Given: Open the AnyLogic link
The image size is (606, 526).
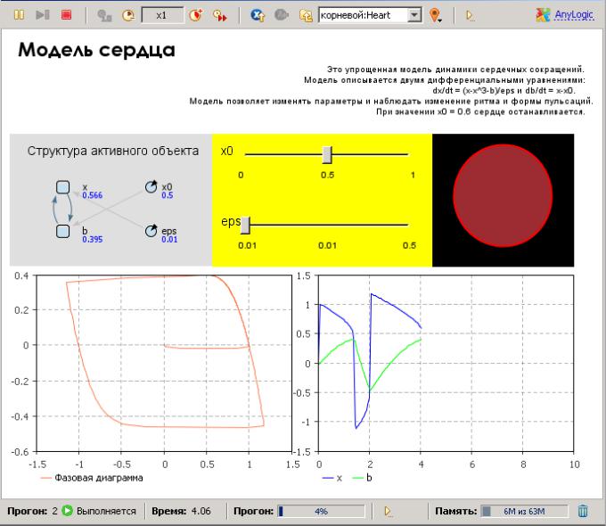Looking at the screenshot, I should coord(574,14).
